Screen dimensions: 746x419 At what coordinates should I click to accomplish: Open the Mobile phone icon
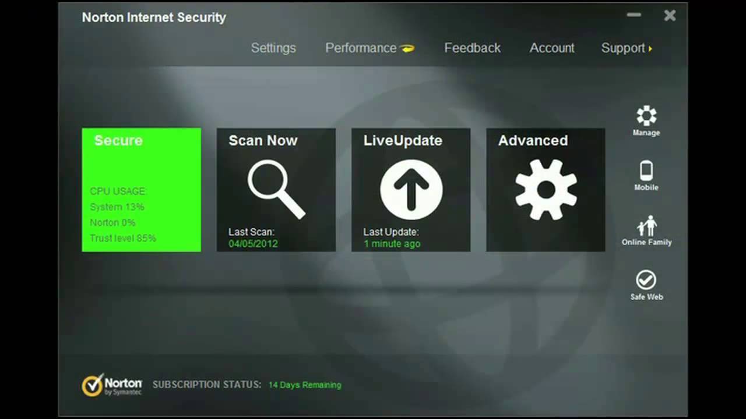(x=646, y=171)
